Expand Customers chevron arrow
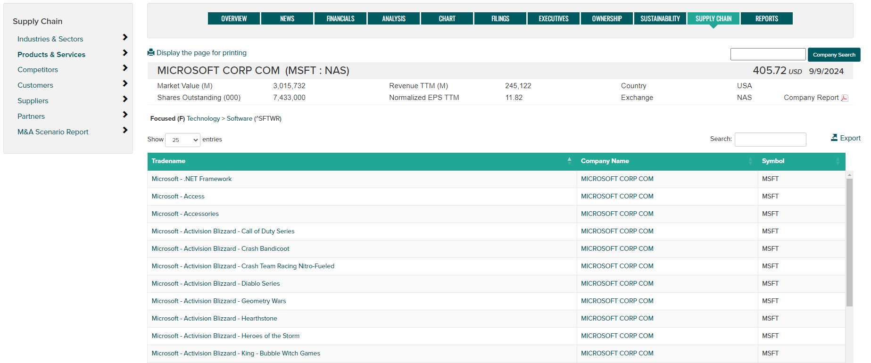 point(125,83)
